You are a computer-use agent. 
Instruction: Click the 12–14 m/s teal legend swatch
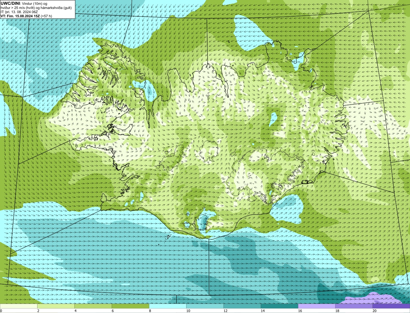click(242, 306)
